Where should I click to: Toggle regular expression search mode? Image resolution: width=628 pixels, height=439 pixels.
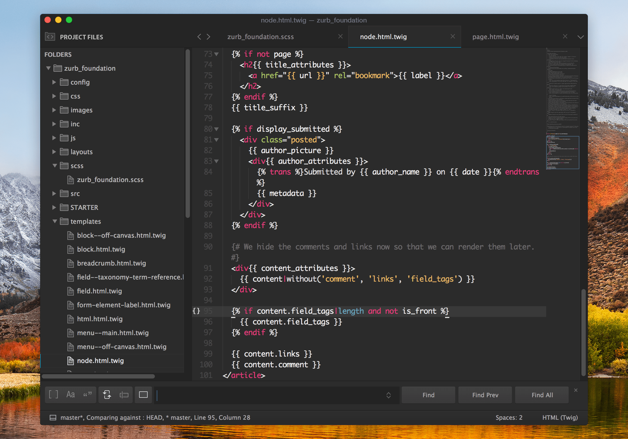[x=53, y=395]
